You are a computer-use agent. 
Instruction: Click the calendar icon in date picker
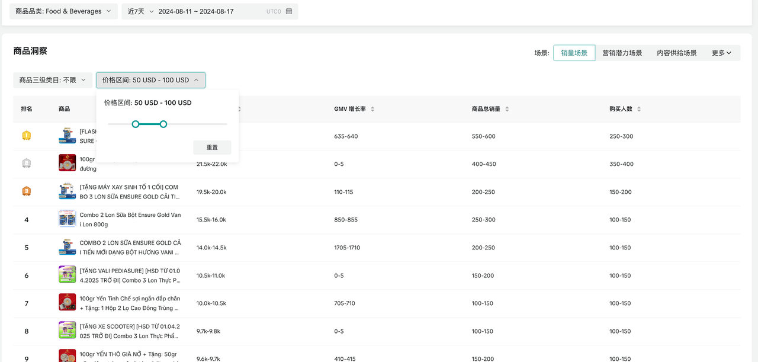(289, 11)
